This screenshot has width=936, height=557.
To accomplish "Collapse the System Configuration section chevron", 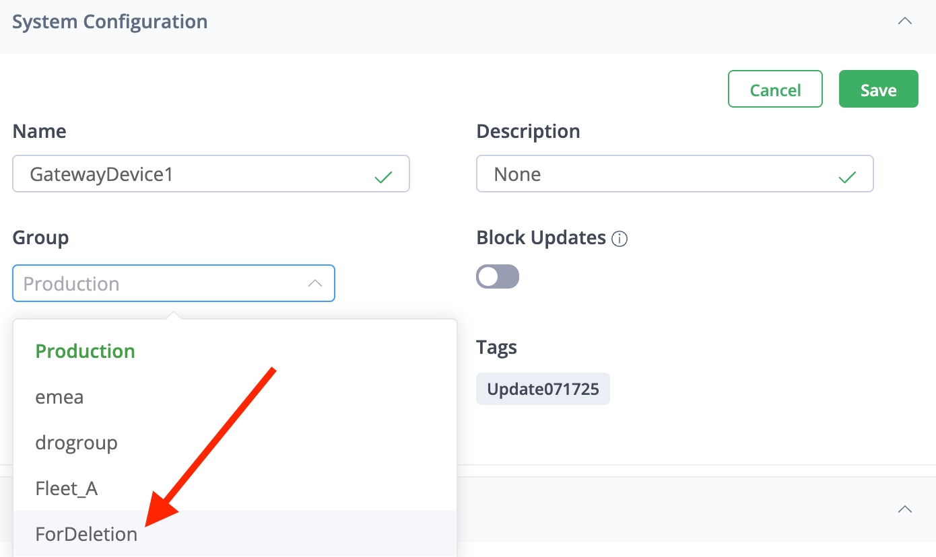I will click(x=905, y=21).
